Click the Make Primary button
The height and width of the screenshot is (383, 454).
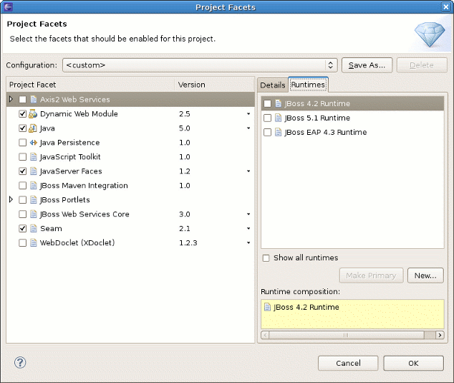pos(371,275)
